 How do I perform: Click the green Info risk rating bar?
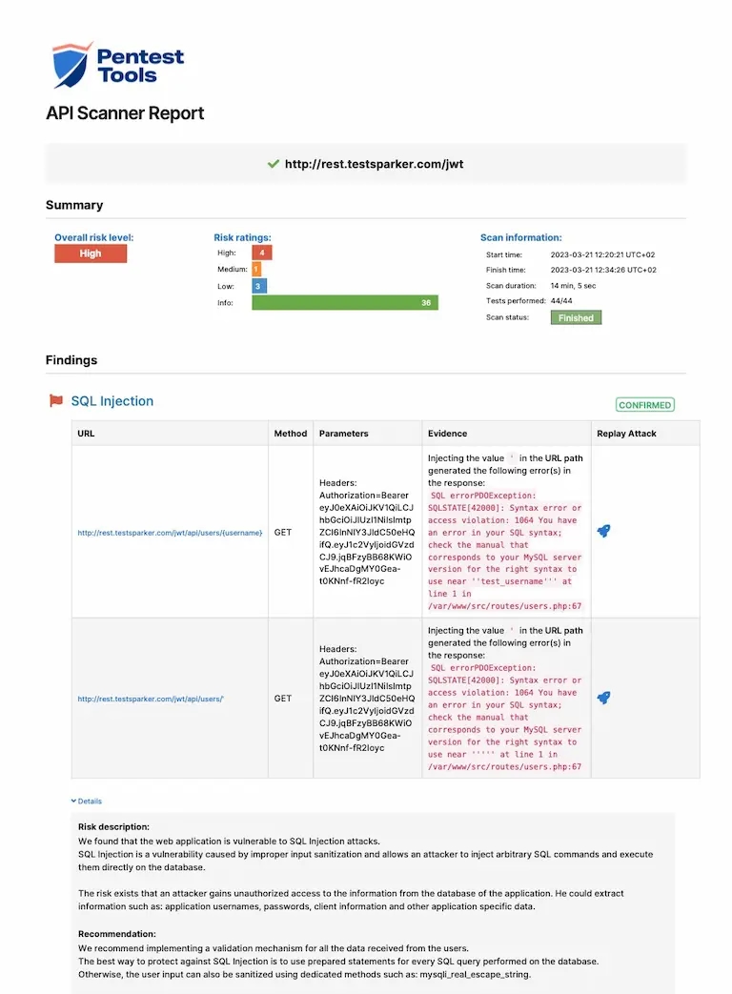click(345, 303)
